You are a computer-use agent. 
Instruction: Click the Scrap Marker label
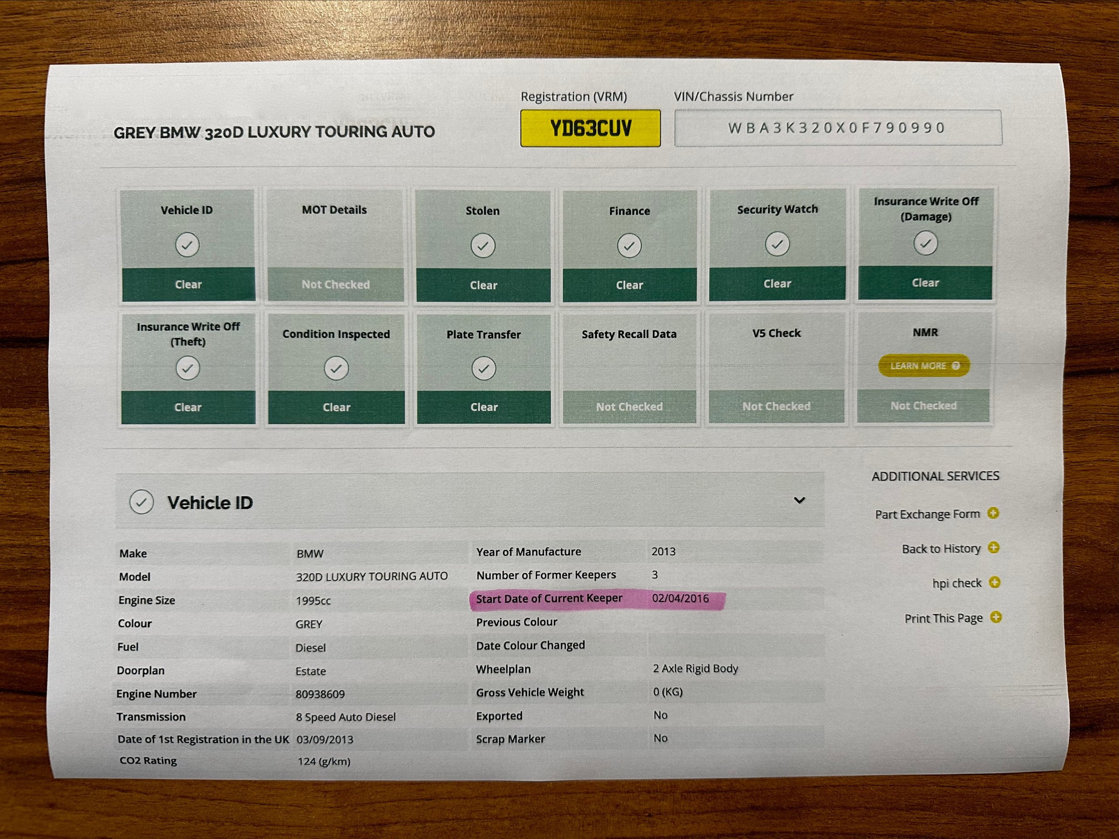click(x=511, y=739)
